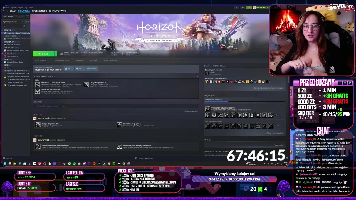The height and width of the screenshot is (200, 356).
Task: Open the Xbox icon on the taskbar
Action: coord(69,164)
